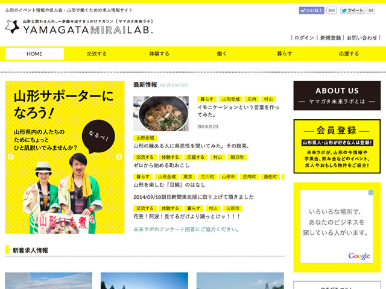Click 未来ラボのアンケート回答にご協力ください link
The image size is (386, 289).
(x=186, y=229)
